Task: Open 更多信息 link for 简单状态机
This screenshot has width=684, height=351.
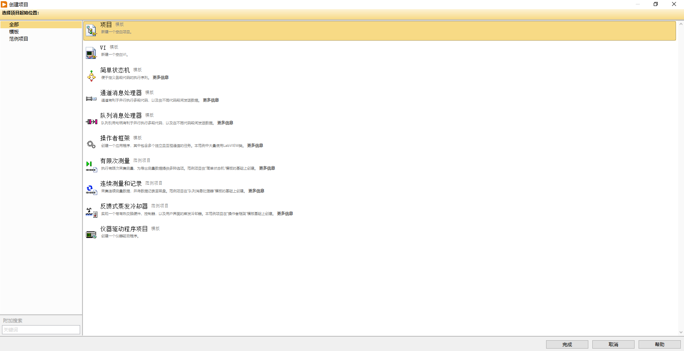Action: (x=161, y=78)
